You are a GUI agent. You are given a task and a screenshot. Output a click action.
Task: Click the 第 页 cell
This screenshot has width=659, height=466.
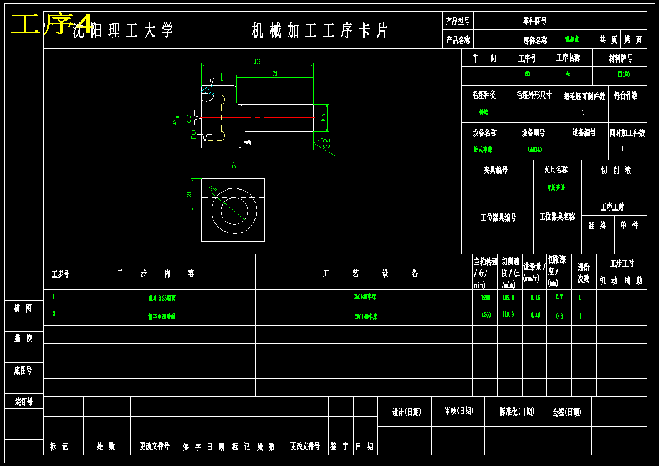tap(633, 40)
